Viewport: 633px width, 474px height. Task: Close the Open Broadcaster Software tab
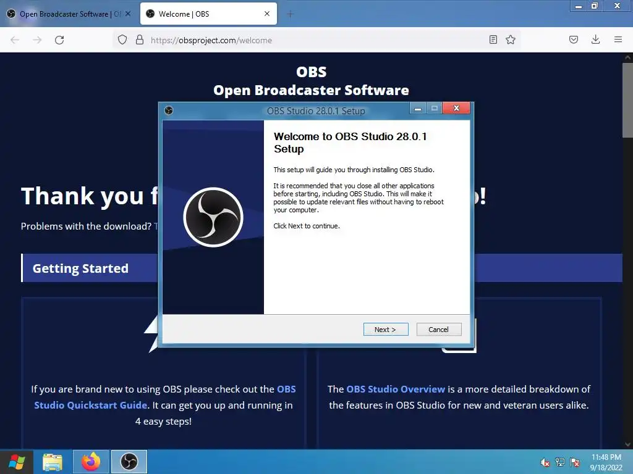(128, 14)
